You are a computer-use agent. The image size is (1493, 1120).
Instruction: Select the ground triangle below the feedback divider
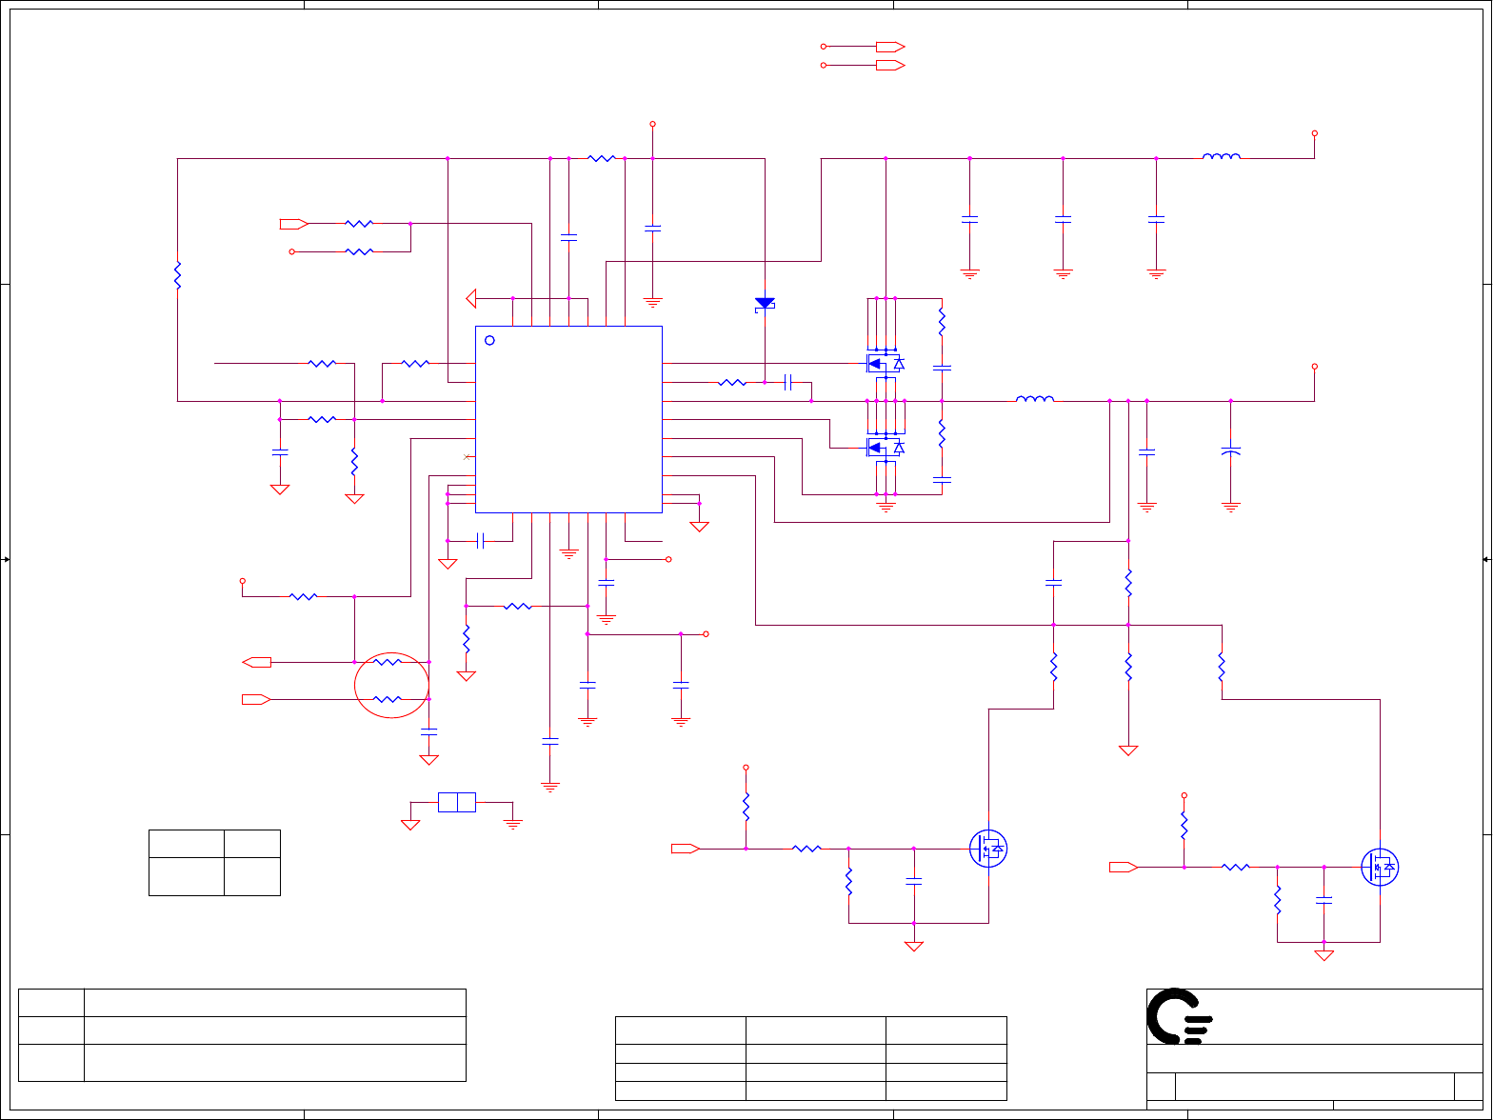coord(1128,750)
